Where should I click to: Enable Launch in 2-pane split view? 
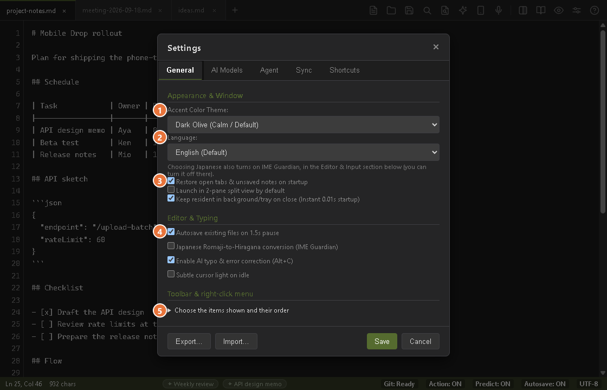[x=171, y=190]
